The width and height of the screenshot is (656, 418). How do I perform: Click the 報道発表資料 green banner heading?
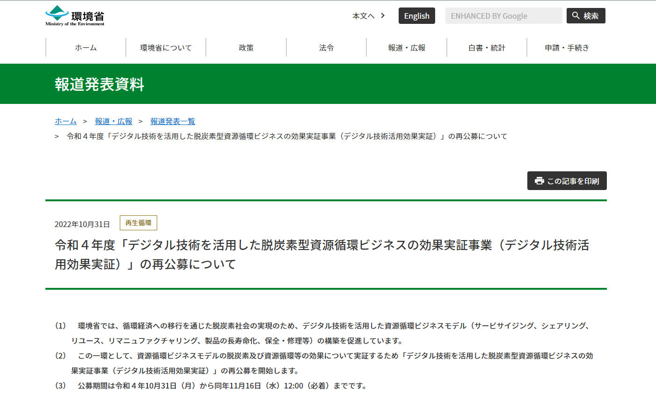pos(100,84)
